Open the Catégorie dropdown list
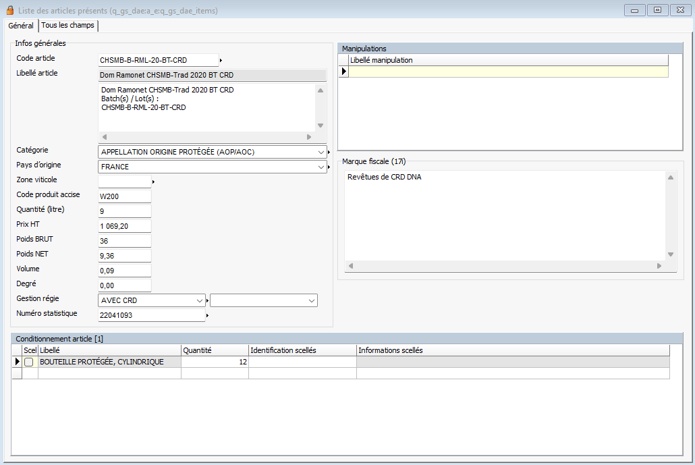 pos(321,153)
